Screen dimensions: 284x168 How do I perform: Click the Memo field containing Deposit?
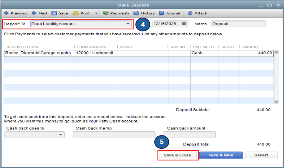click(238, 24)
